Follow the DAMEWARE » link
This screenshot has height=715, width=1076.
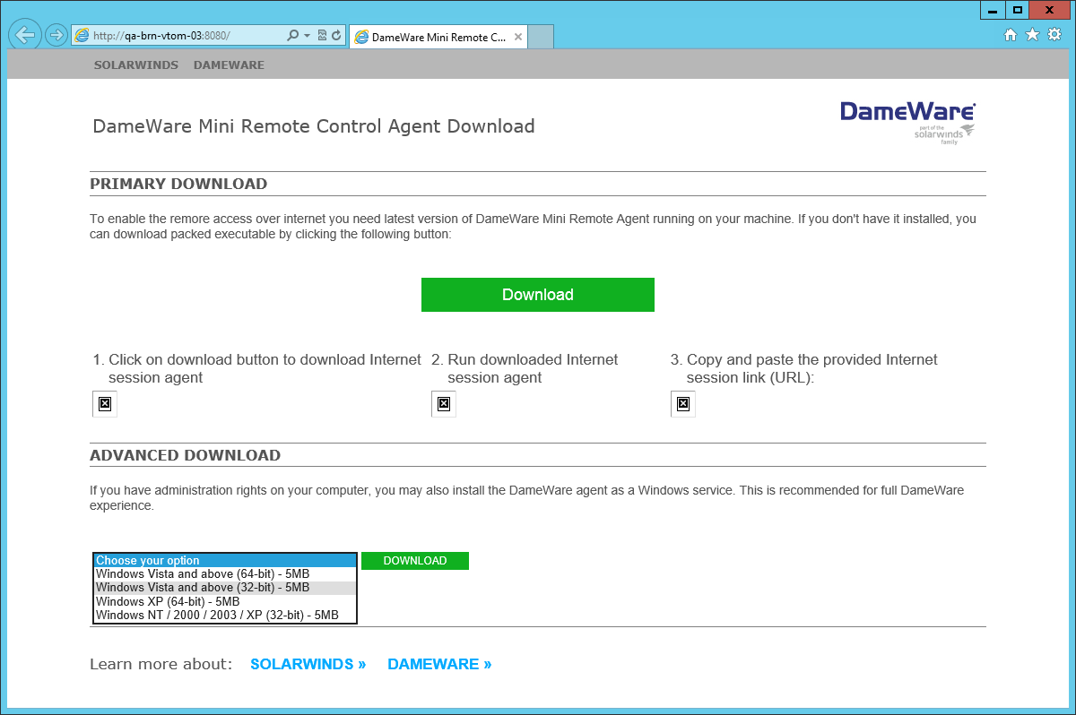(439, 664)
